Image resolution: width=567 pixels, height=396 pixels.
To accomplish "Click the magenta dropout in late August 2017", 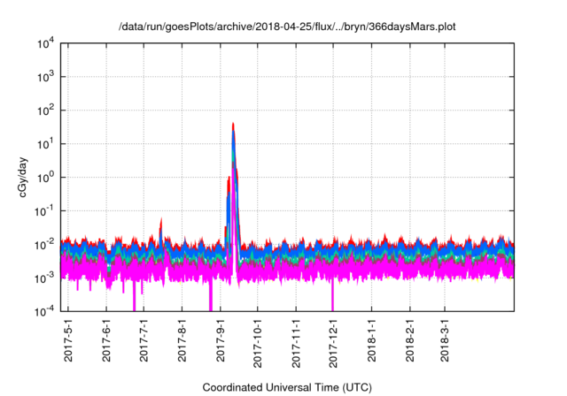I will [x=211, y=296].
